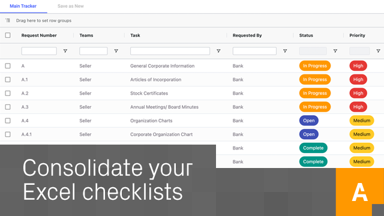
Task: Open In Progress status for Articles of Incorporation
Action: point(315,79)
